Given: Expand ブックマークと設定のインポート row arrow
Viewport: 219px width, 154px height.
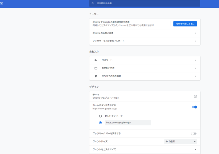Looking at the screenshot, I should [195, 41].
